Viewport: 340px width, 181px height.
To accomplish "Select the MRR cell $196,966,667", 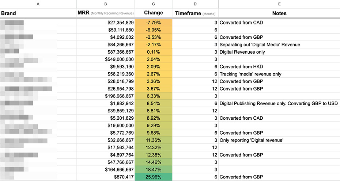I will click(x=106, y=96).
